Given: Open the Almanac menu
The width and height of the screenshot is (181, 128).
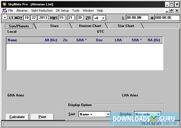Looking at the screenshot, I should coord(22,11).
